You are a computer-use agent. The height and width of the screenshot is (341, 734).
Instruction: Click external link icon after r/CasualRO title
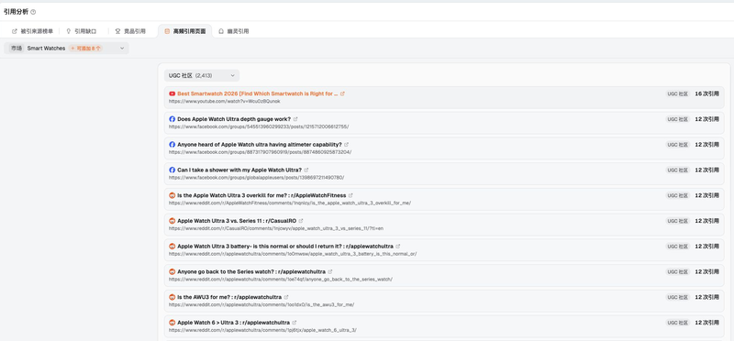coord(301,221)
